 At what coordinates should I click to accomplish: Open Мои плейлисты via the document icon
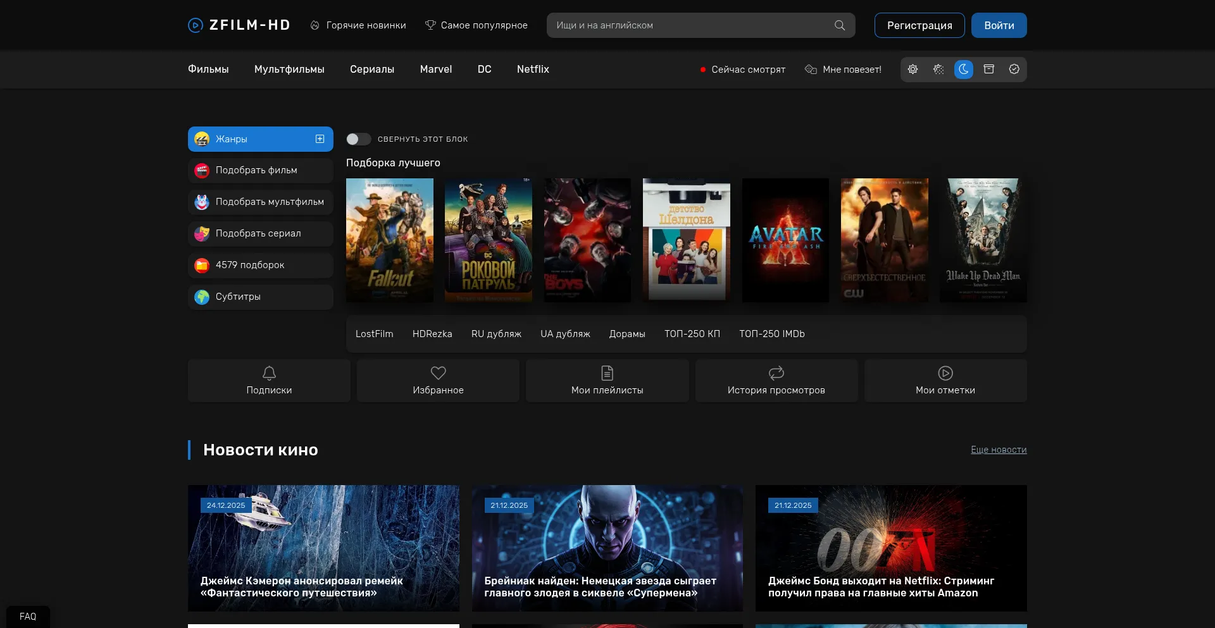coord(607,379)
